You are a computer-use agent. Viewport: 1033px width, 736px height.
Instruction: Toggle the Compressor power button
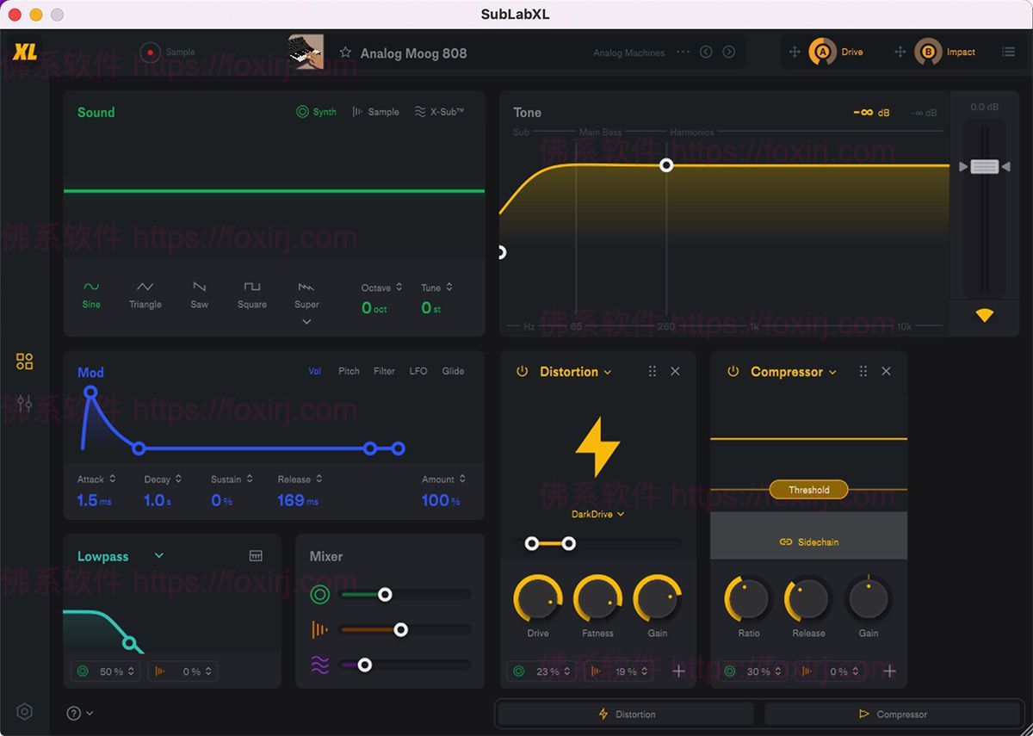coord(733,371)
